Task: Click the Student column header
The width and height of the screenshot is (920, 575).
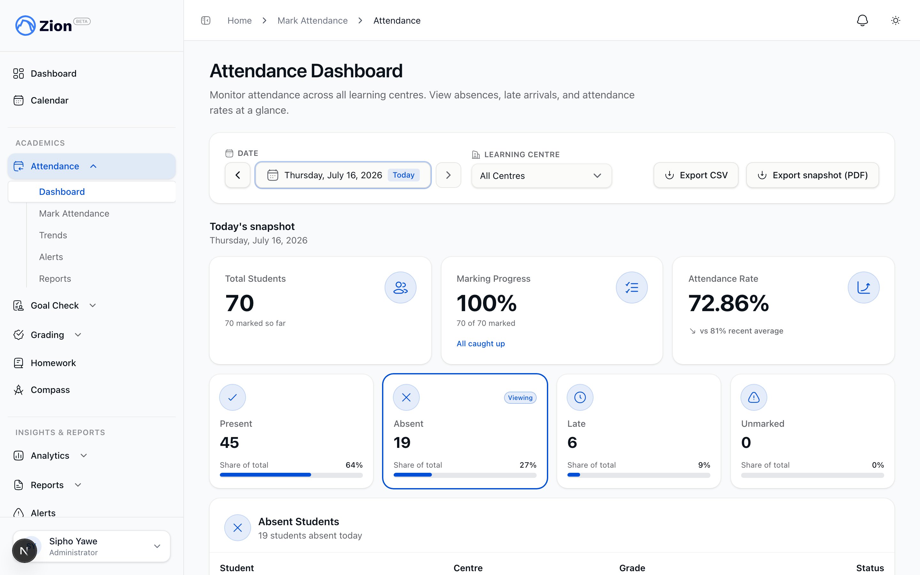Action: [237, 568]
